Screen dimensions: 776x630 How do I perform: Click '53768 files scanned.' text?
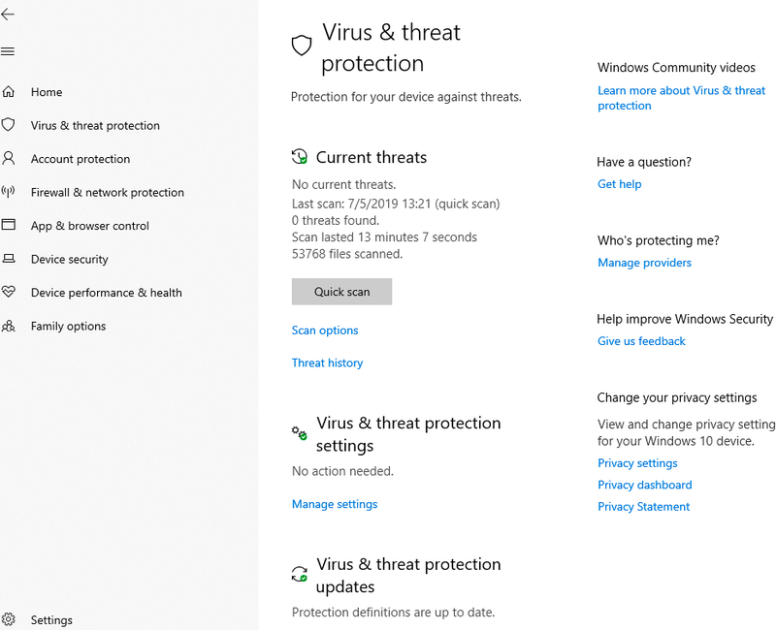[x=347, y=254]
